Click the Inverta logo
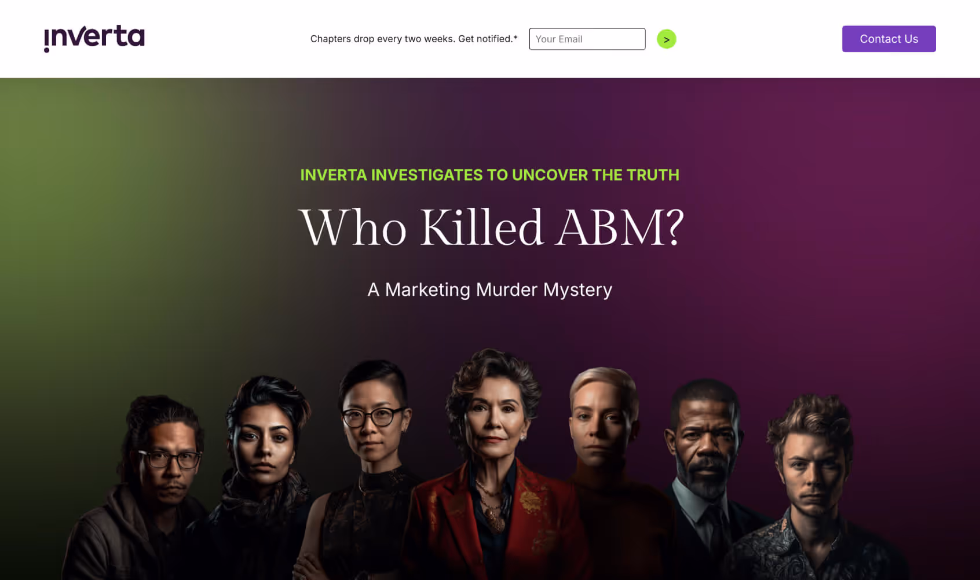The width and height of the screenshot is (980, 580). (94, 38)
